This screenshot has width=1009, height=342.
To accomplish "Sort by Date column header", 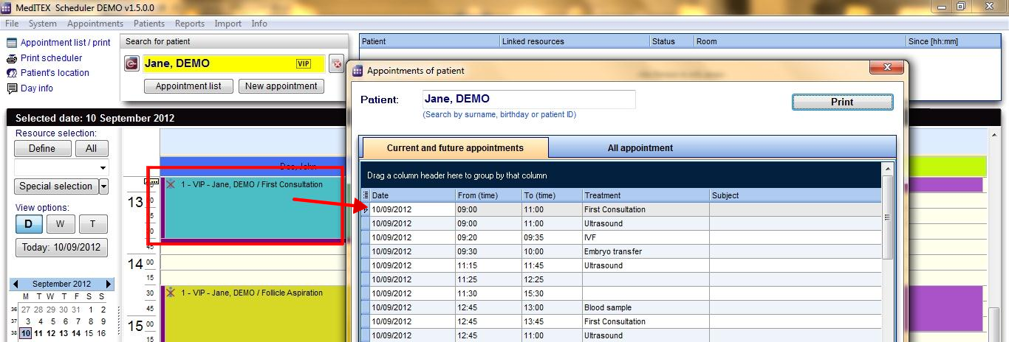I will (412, 195).
